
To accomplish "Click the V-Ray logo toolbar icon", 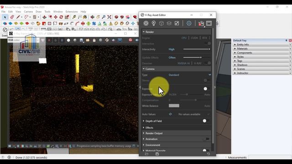I will click(x=5, y=30).
